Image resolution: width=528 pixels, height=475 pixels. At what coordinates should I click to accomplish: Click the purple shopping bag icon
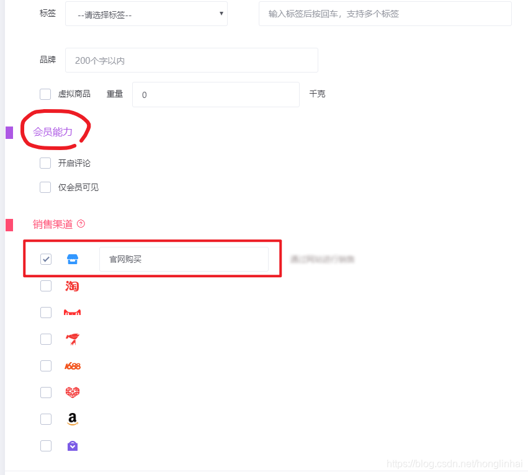tap(73, 446)
